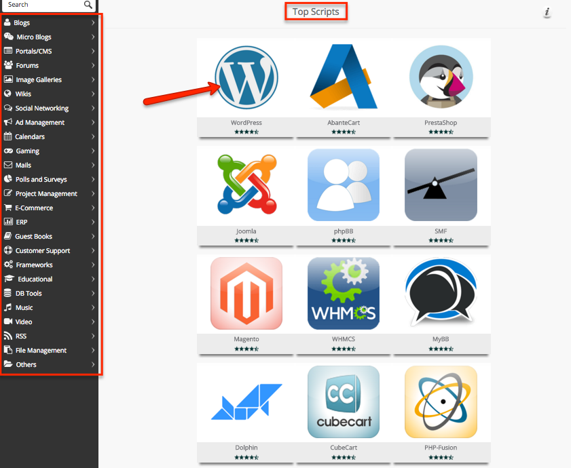The image size is (571, 468).
Task: Click the Top Scripts heading
Action: 316,12
